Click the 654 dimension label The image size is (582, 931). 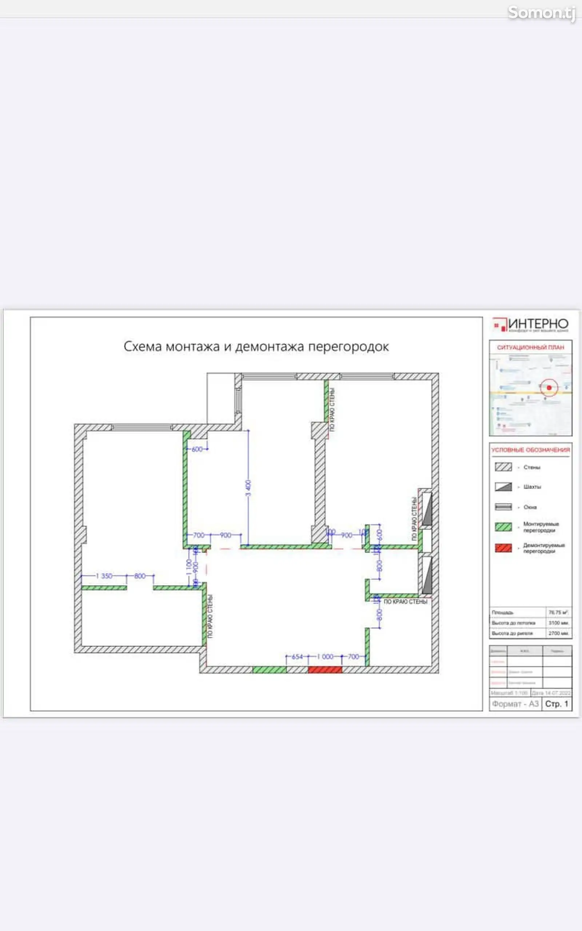tap(297, 657)
